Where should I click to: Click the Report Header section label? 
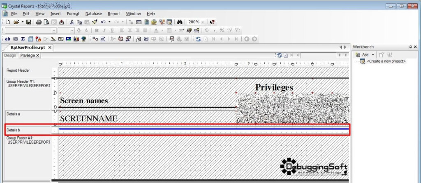(18, 70)
